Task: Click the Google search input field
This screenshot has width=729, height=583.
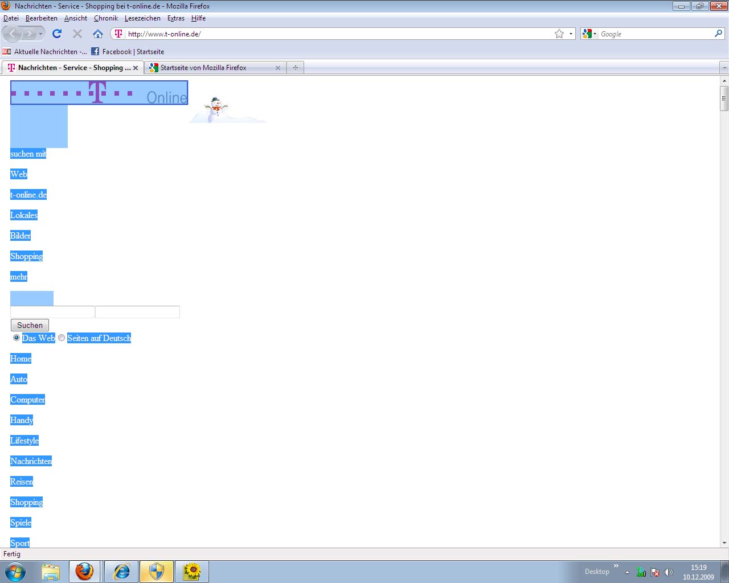Action: [656, 34]
